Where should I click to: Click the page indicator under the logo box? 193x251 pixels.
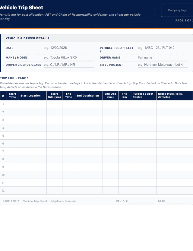[x=184, y=21]
